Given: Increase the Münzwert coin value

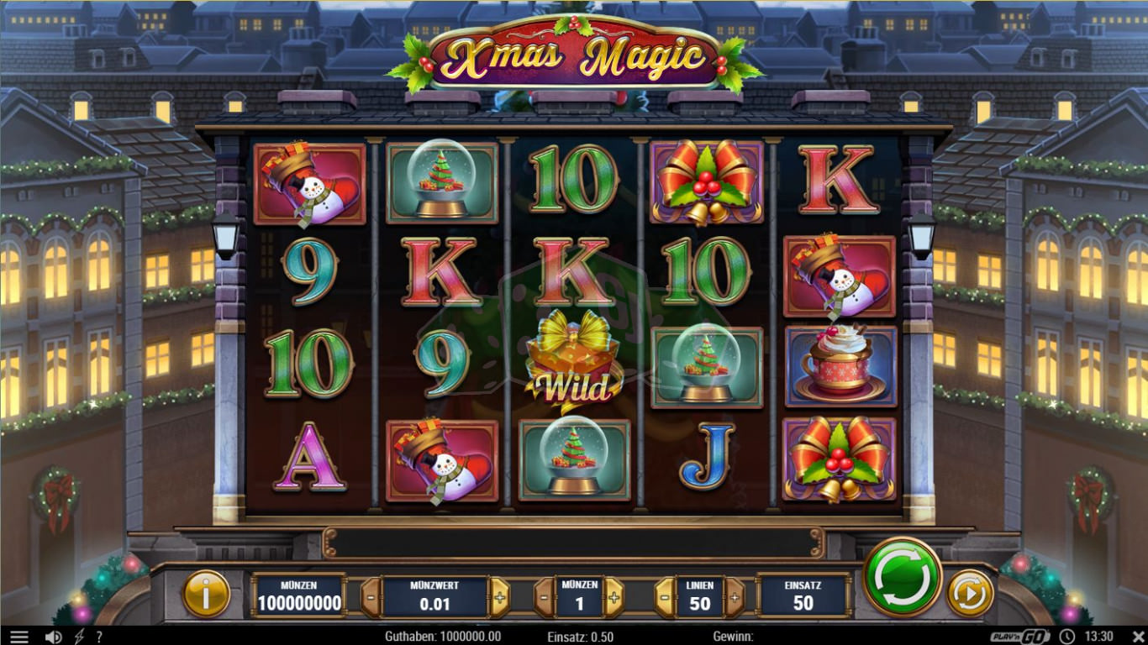Looking at the screenshot, I should 499,597.
